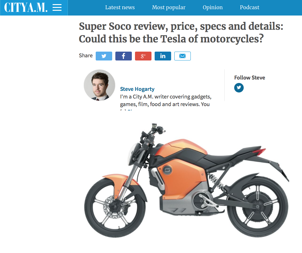Click the orange motorcycle image

[x=186, y=180]
